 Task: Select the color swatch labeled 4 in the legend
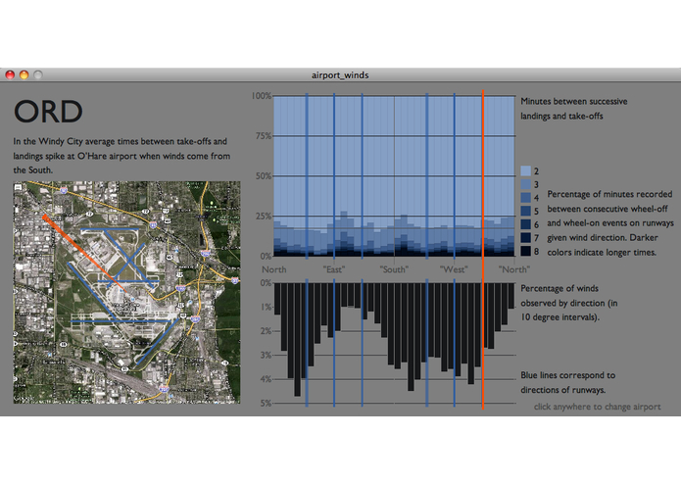pos(525,198)
